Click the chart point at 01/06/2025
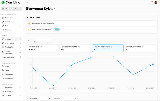Screen dimensions: 160x101 point(133,75)
